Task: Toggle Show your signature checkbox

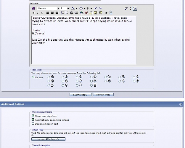Action: pyautogui.click(x=33, y=116)
